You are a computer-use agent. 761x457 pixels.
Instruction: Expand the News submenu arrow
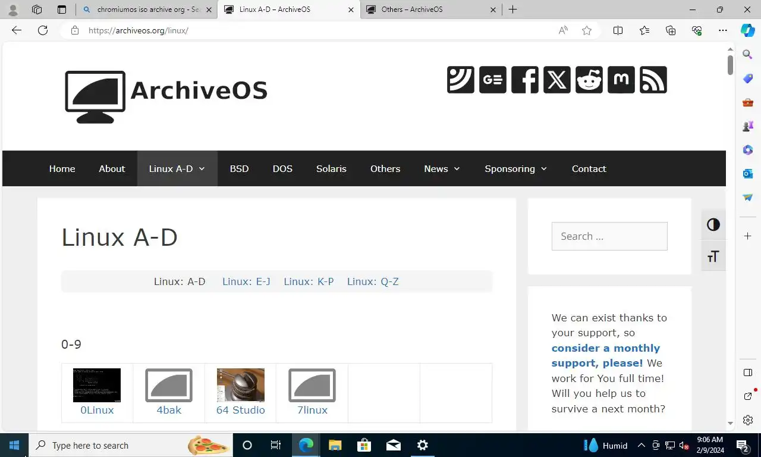tap(457, 169)
